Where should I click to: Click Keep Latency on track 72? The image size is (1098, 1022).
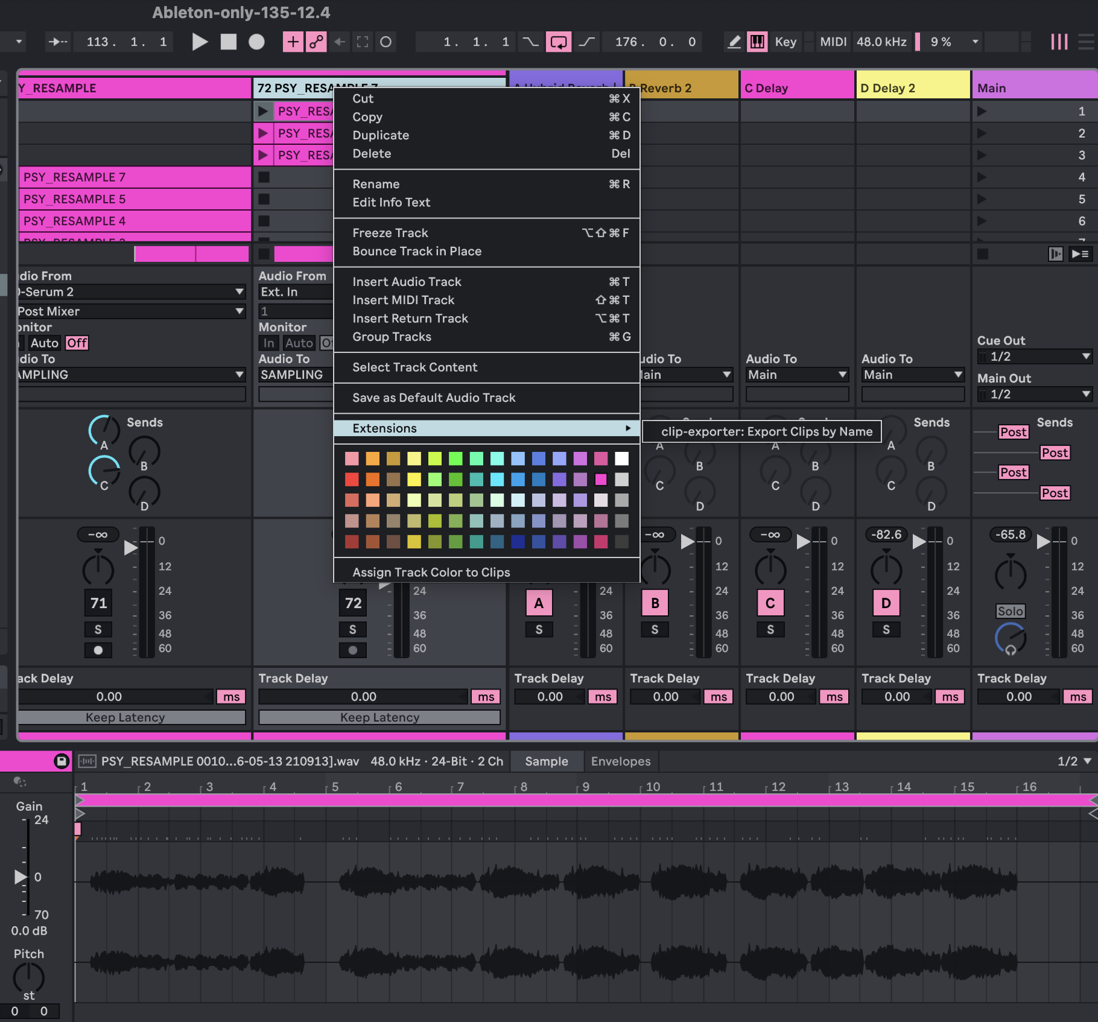point(379,717)
